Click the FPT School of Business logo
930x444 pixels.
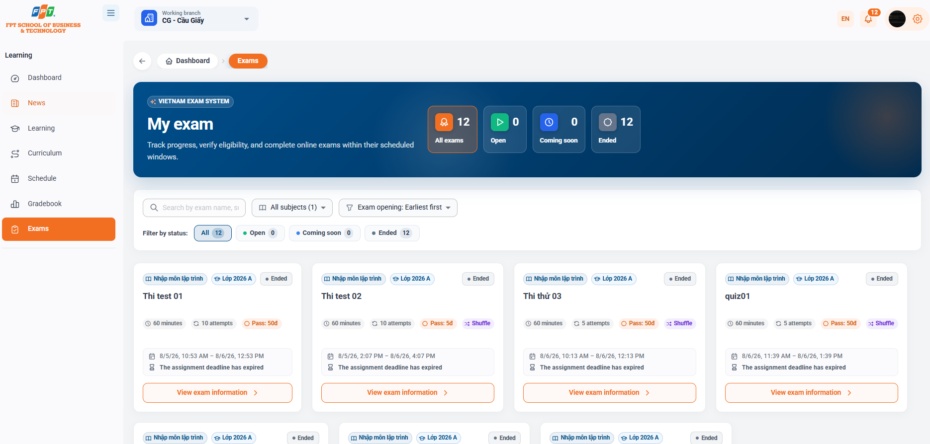pyautogui.click(x=43, y=19)
